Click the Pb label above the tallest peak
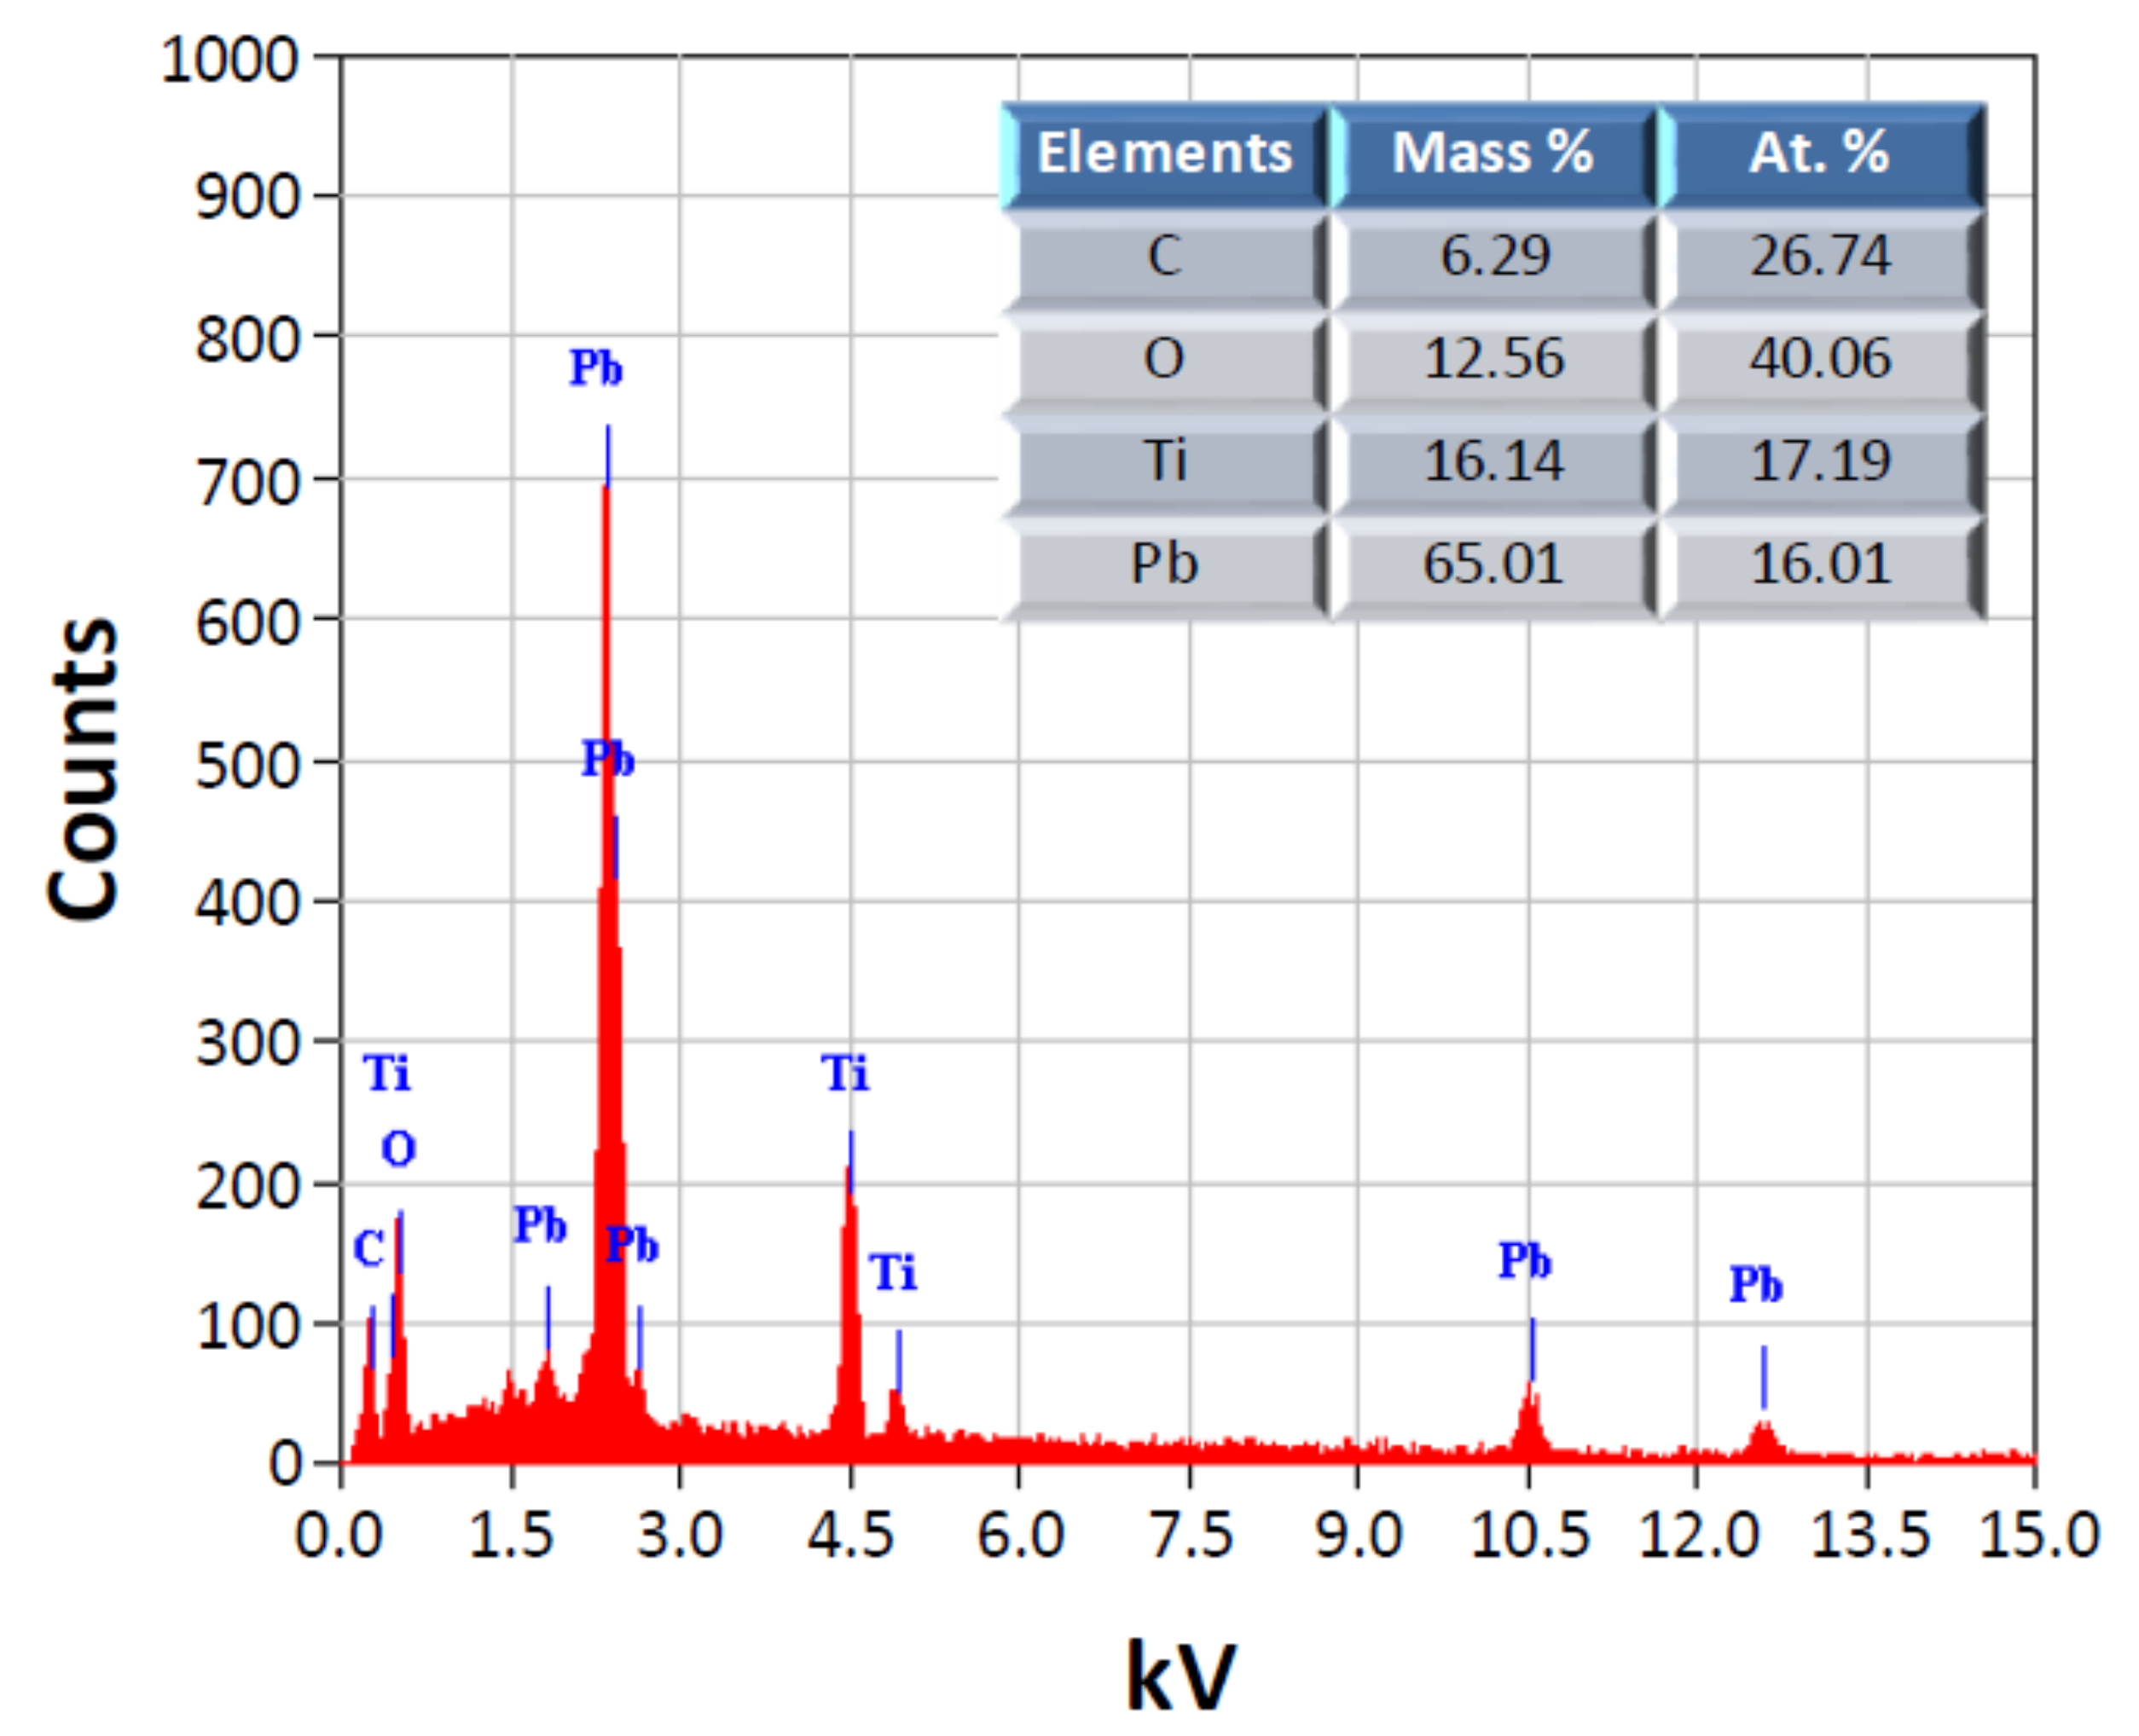Image resolution: width=2139 pixels, height=1736 pixels. pyautogui.click(x=596, y=369)
